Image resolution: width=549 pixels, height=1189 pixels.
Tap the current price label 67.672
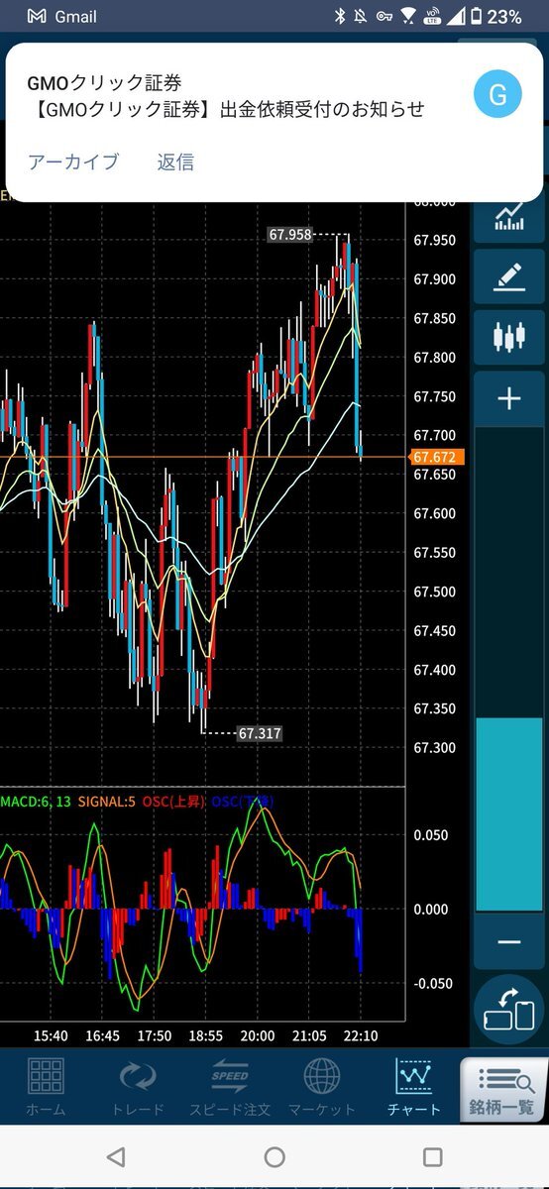[x=438, y=457]
